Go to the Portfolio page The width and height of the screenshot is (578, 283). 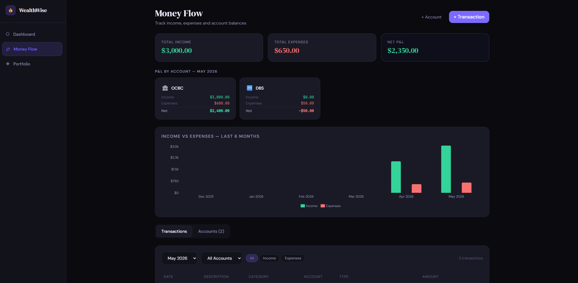(32, 64)
